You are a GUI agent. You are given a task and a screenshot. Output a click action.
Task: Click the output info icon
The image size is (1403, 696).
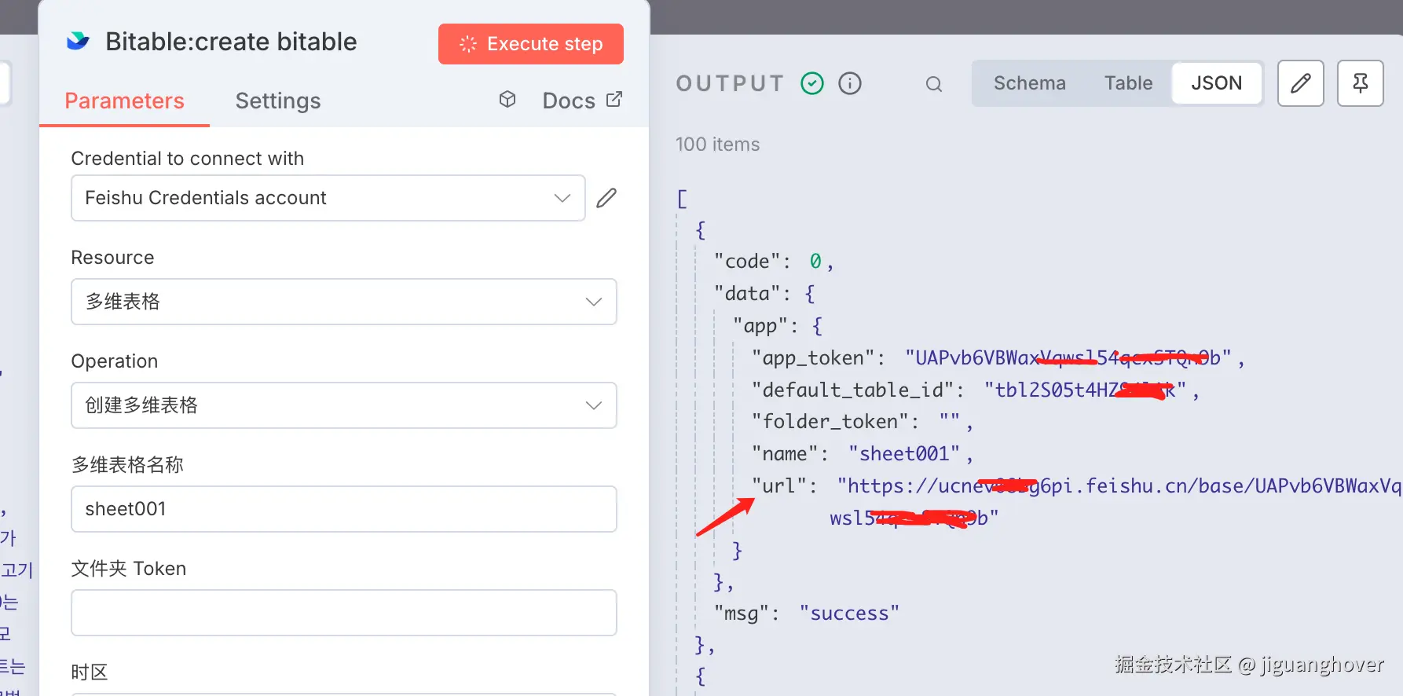pyautogui.click(x=850, y=83)
